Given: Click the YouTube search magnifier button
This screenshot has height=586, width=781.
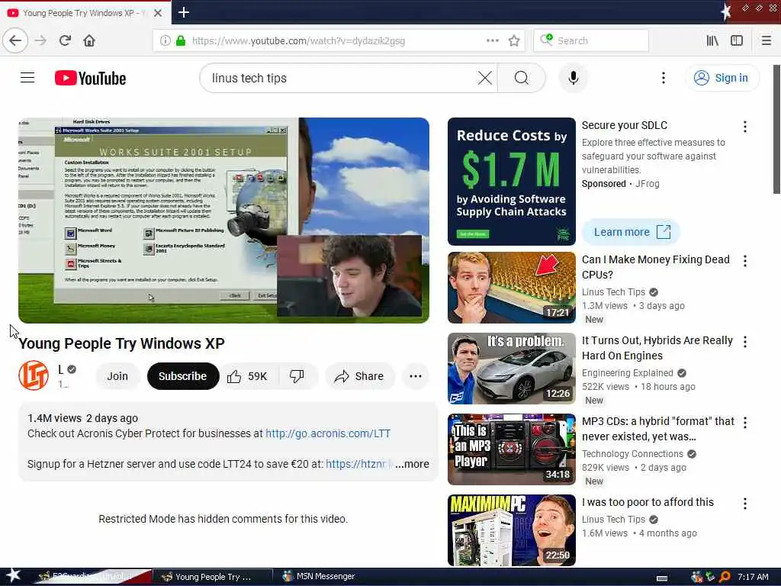Looking at the screenshot, I should [522, 78].
